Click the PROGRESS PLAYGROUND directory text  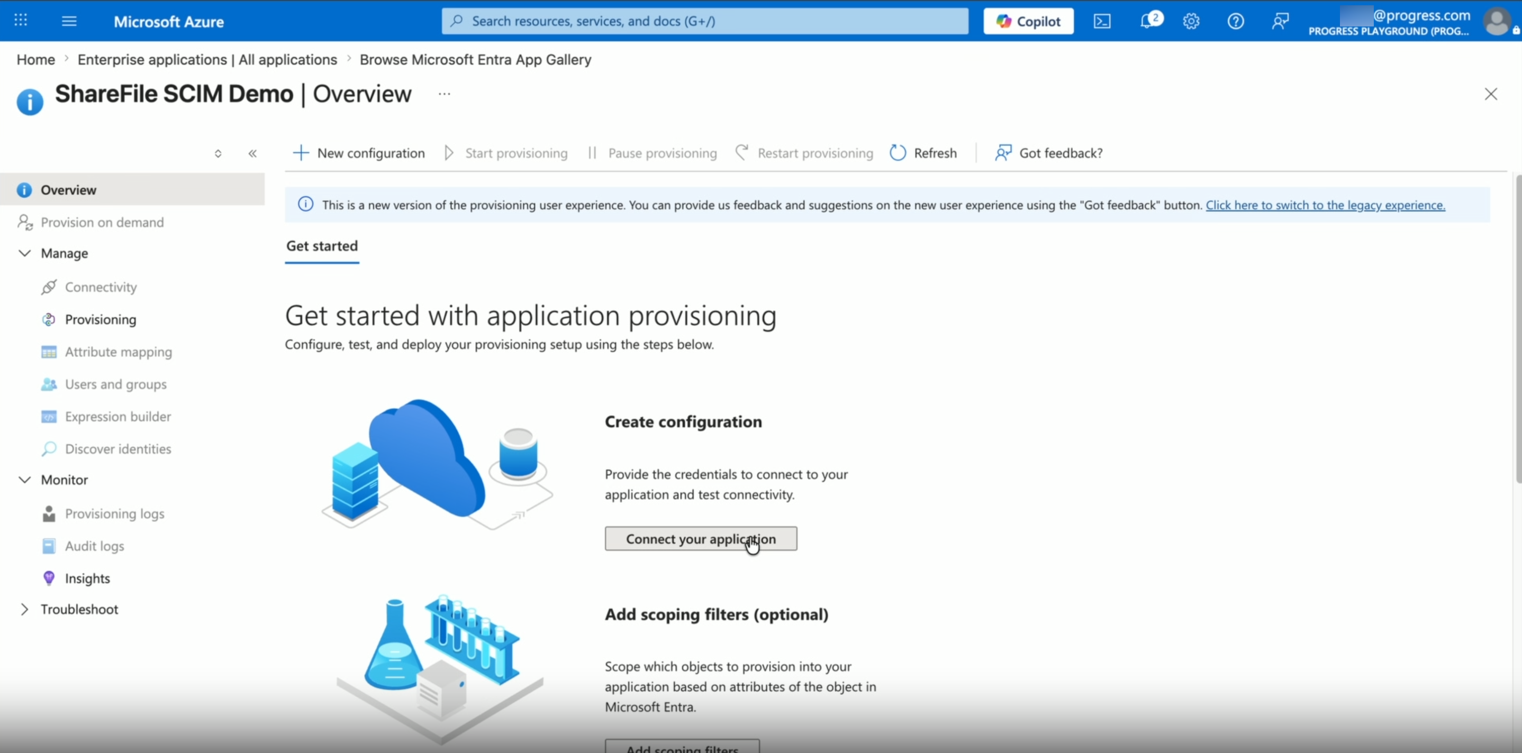tap(1389, 31)
